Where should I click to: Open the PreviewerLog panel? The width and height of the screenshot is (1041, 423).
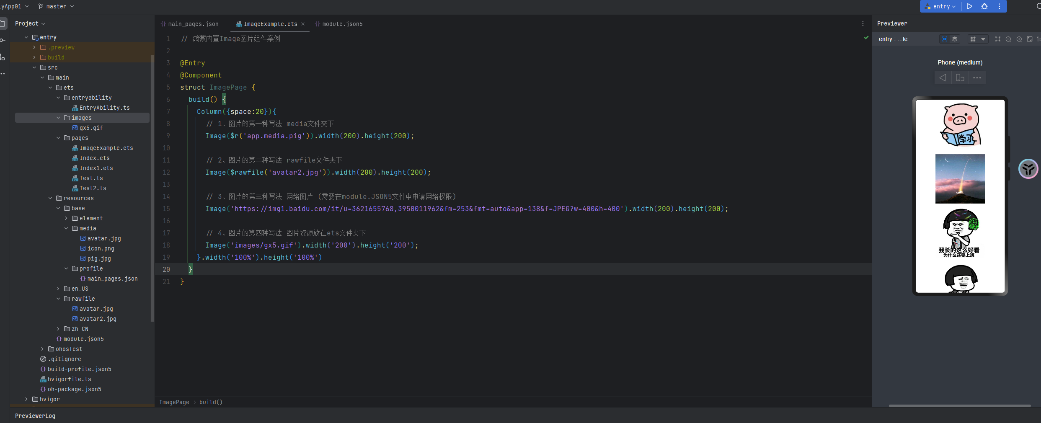35,416
